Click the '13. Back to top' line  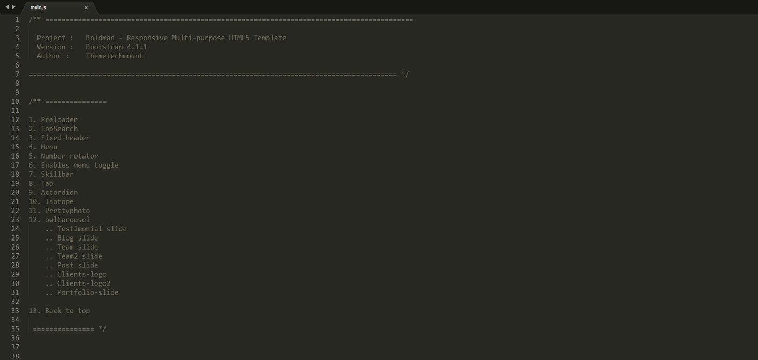pyautogui.click(x=59, y=311)
